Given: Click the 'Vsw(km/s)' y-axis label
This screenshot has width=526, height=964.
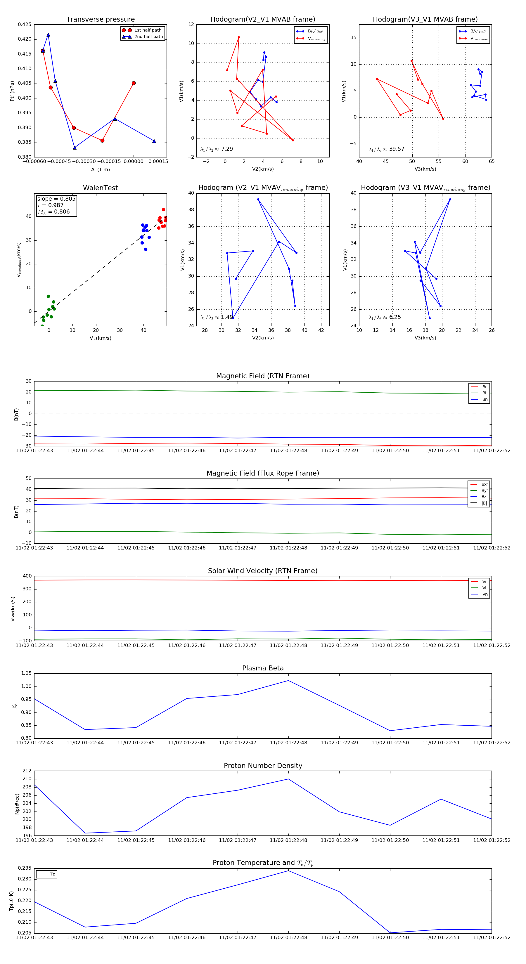Looking at the screenshot, I should coord(13,609).
